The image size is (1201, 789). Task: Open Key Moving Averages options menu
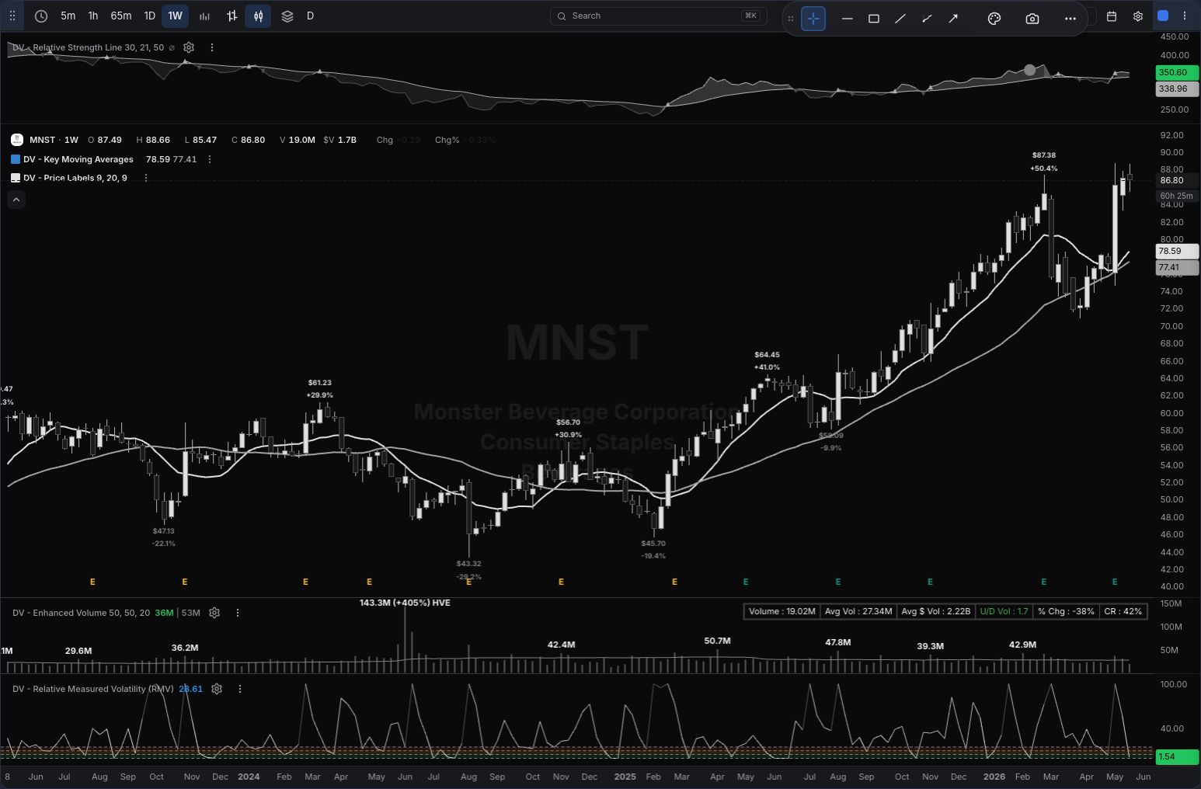tap(210, 159)
